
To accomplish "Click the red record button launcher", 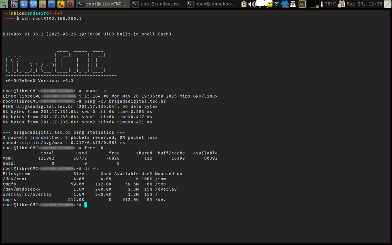I will (x=70, y=4).
